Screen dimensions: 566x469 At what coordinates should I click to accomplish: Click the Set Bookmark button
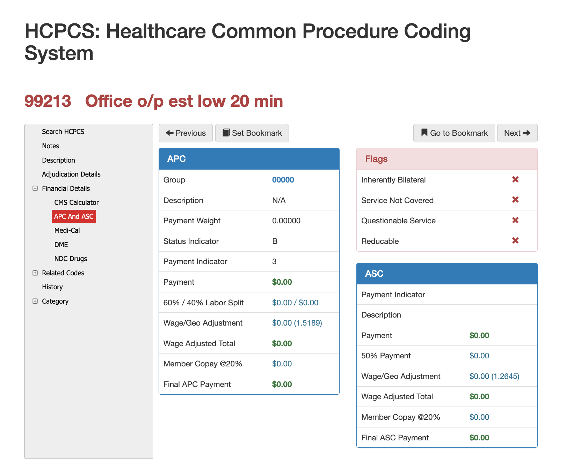pyautogui.click(x=252, y=133)
